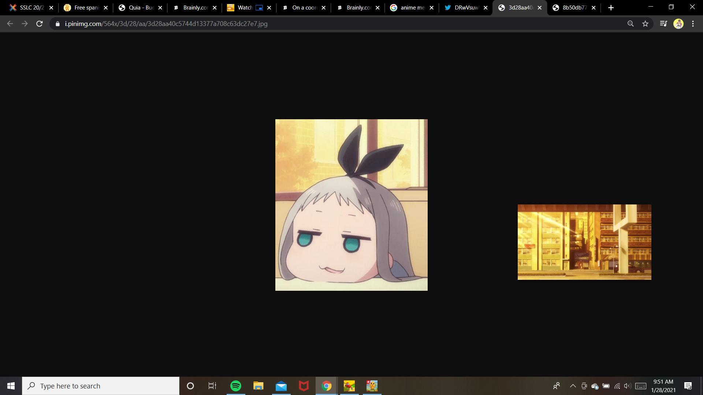The width and height of the screenshot is (703, 395).
Task: Click the picture-in-picture video thumbnail
Action: click(584, 242)
